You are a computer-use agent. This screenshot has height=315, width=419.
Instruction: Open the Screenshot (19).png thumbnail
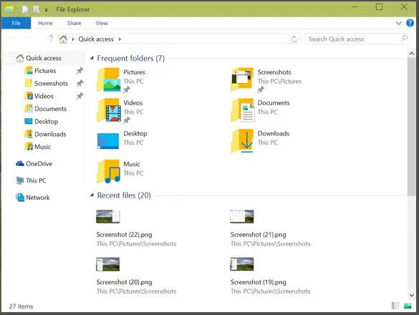pos(242,264)
